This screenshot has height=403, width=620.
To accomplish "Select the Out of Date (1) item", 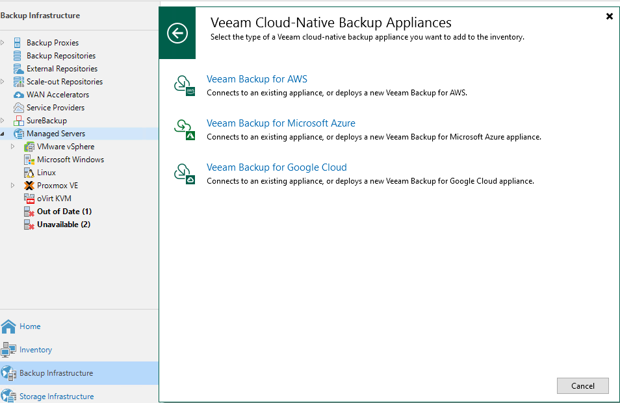I will tap(64, 212).
